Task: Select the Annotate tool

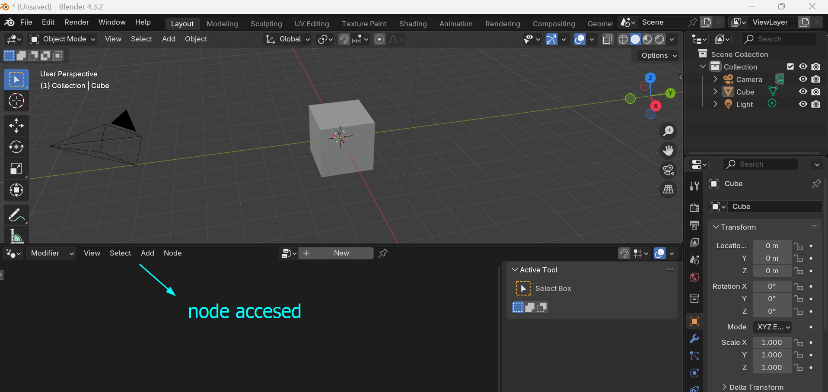Action: [x=16, y=215]
